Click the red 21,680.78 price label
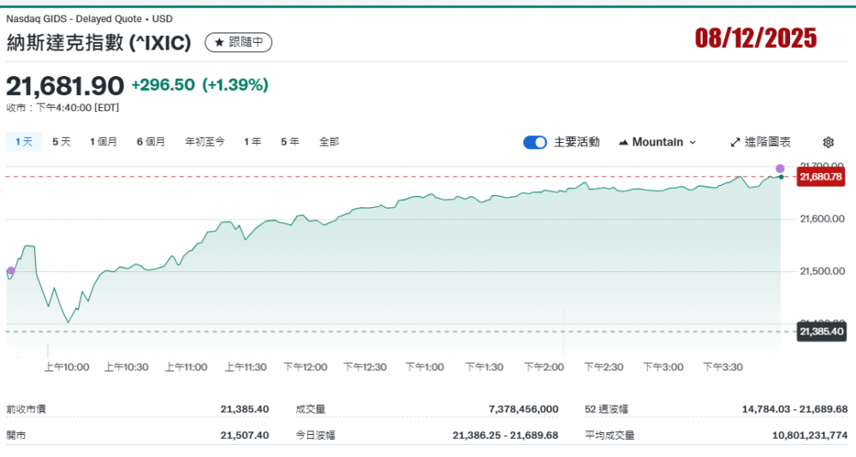 coord(820,177)
